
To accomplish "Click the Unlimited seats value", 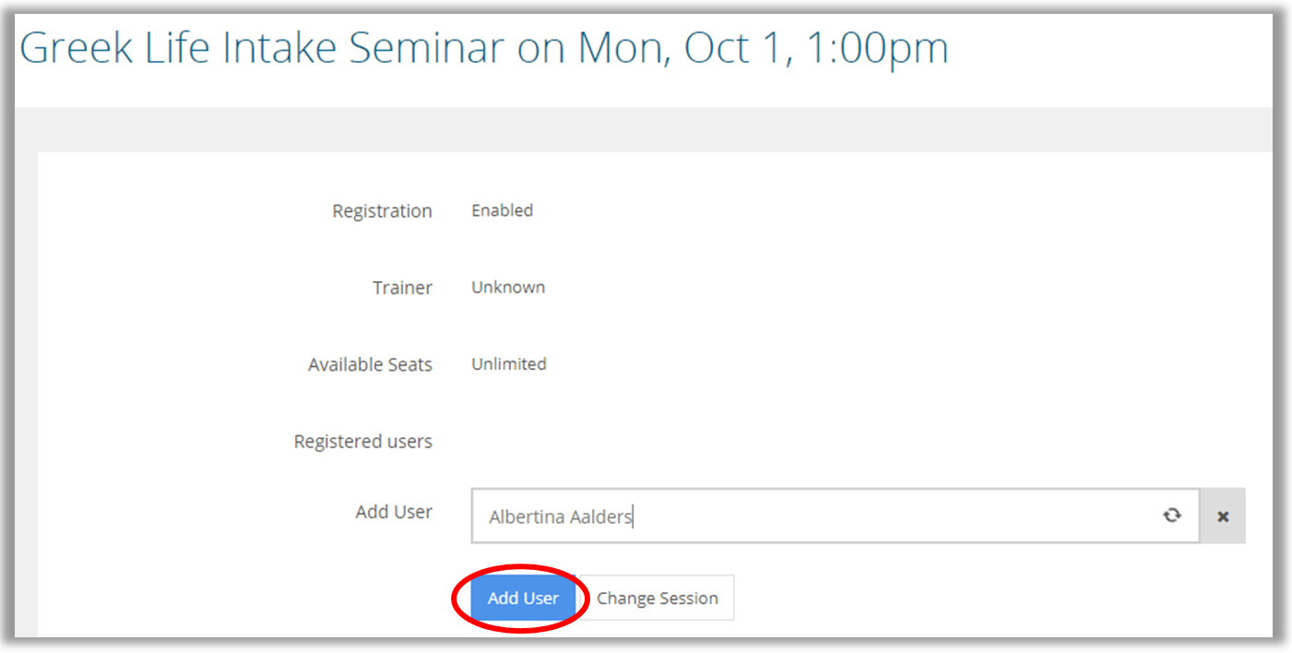I will point(509,364).
